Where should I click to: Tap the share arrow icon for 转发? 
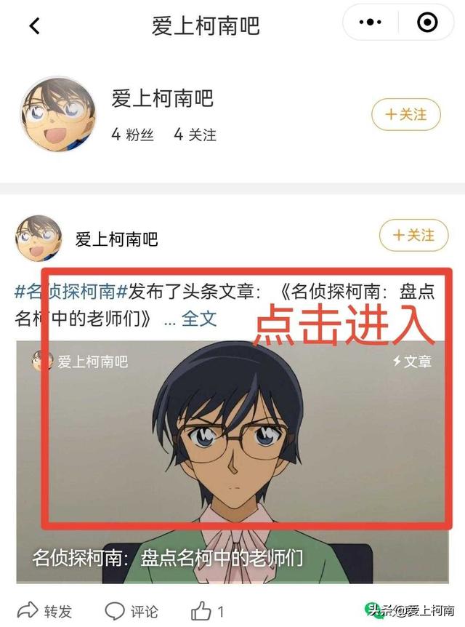[27, 610]
